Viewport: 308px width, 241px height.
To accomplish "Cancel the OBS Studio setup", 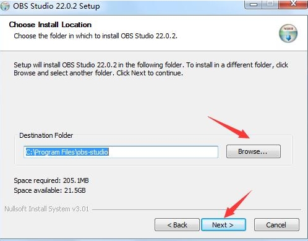I will [276, 225].
